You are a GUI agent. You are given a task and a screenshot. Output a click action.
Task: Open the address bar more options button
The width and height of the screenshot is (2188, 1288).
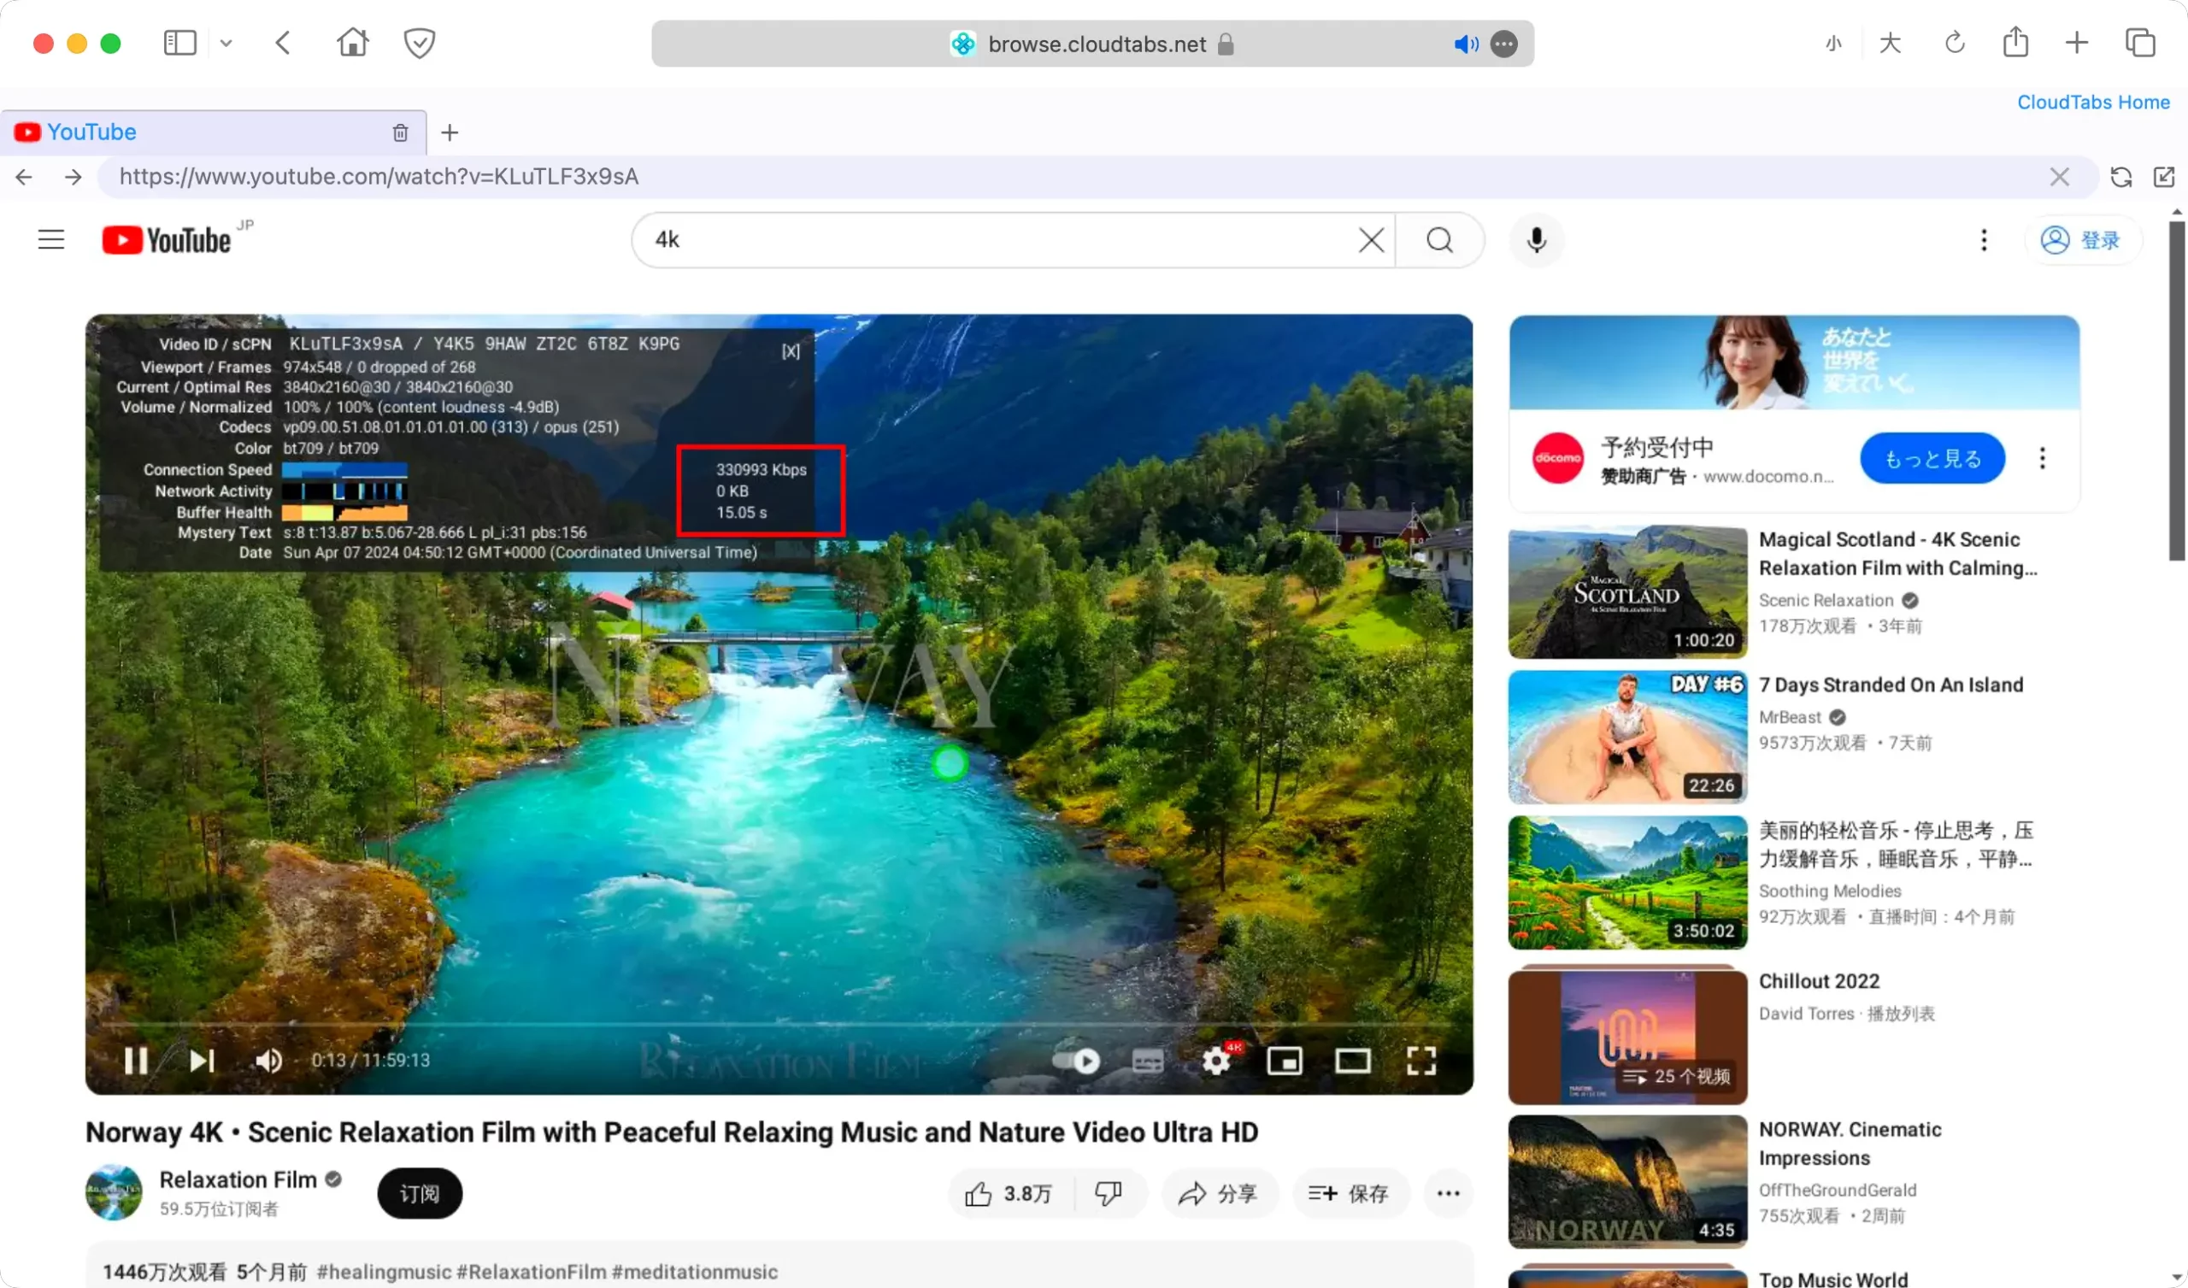tap(1503, 44)
